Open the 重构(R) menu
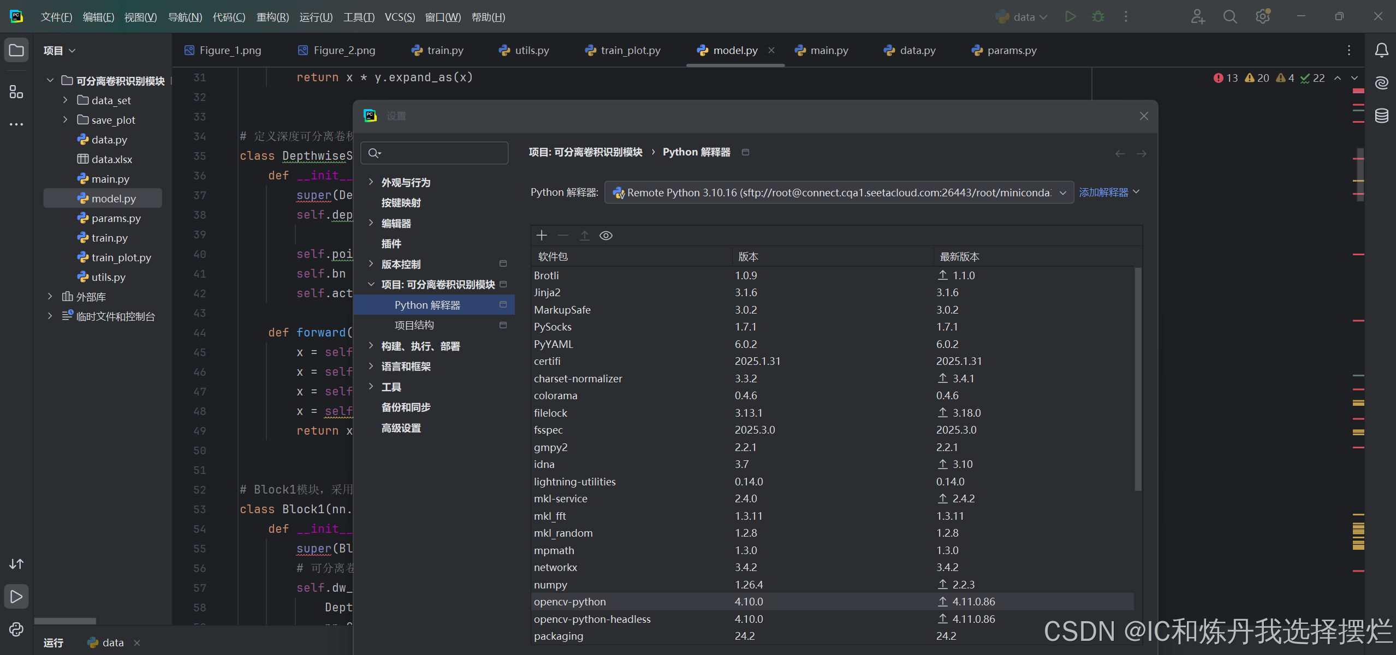 tap(272, 17)
